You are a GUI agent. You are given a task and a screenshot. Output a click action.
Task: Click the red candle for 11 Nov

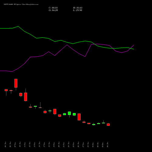[26, 97]
